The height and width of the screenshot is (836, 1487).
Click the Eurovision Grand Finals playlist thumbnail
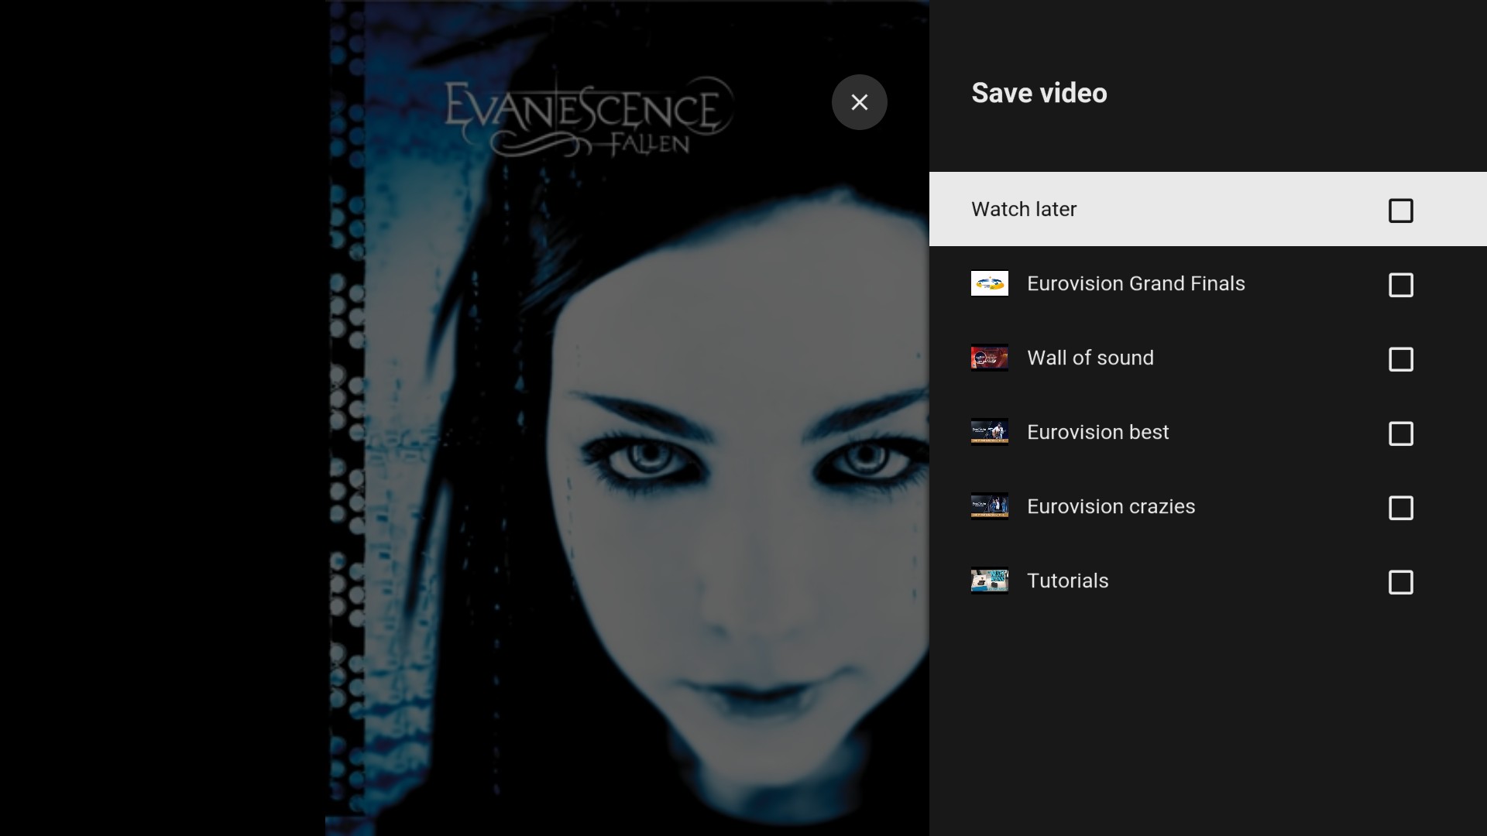tap(989, 283)
